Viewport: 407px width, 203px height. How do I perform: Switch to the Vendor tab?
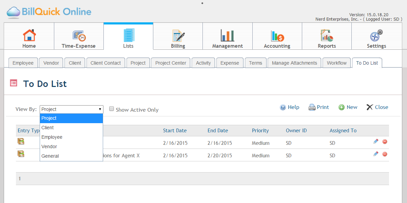click(x=51, y=63)
